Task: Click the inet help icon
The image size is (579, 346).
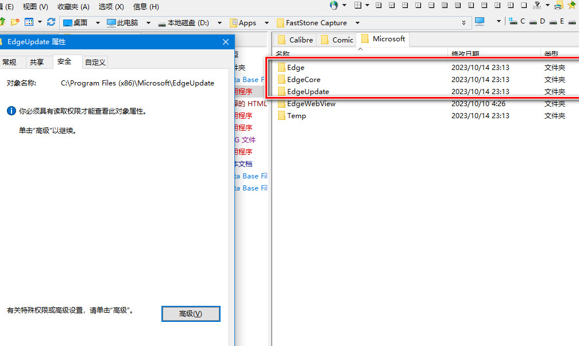Action: [537, 6]
